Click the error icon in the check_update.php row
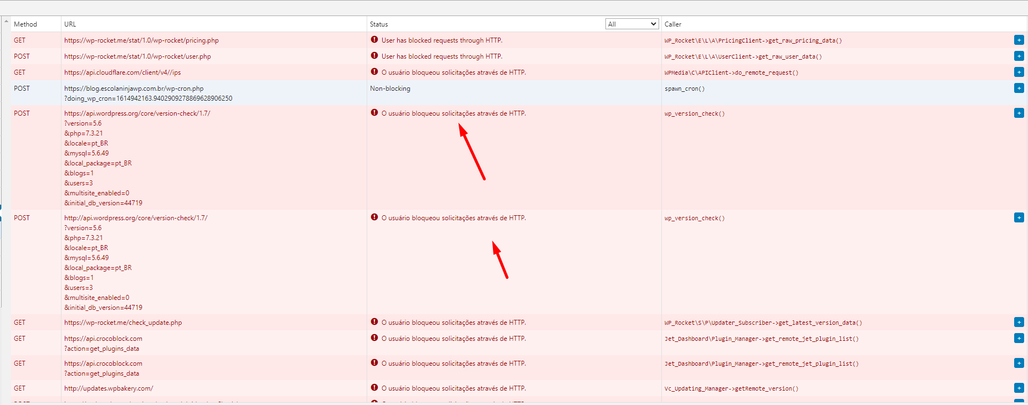 click(374, 322)
